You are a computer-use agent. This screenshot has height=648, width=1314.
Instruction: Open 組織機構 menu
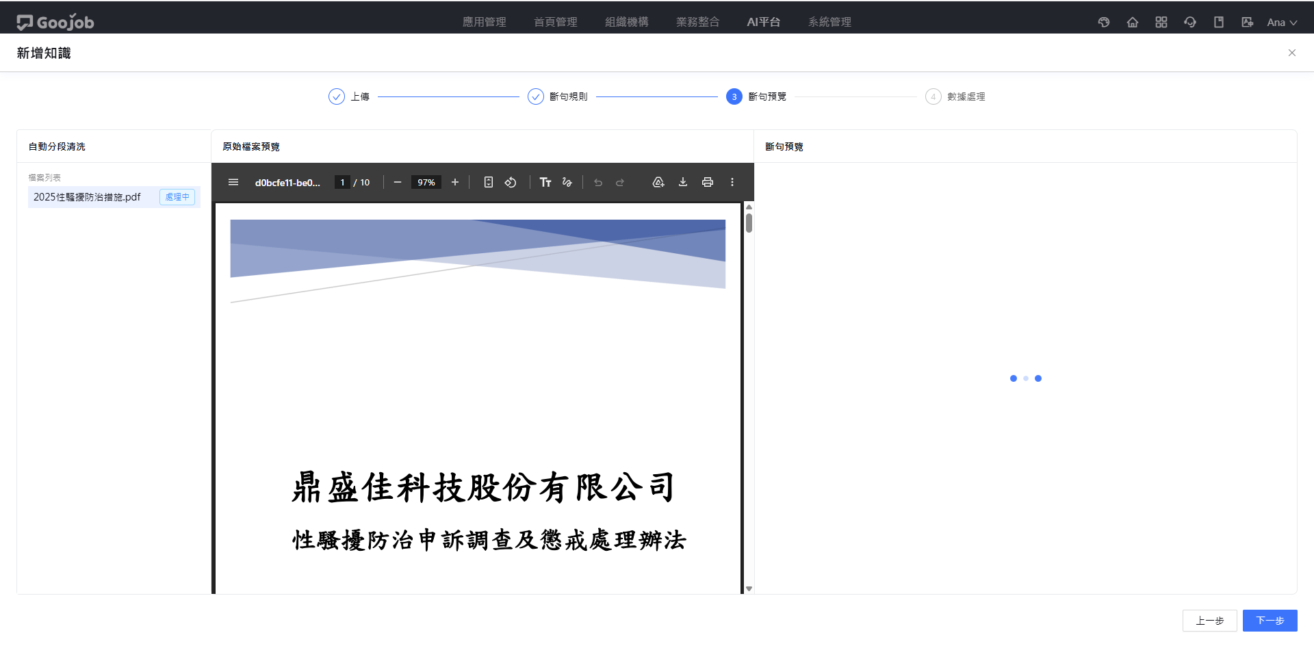point(627,22)
